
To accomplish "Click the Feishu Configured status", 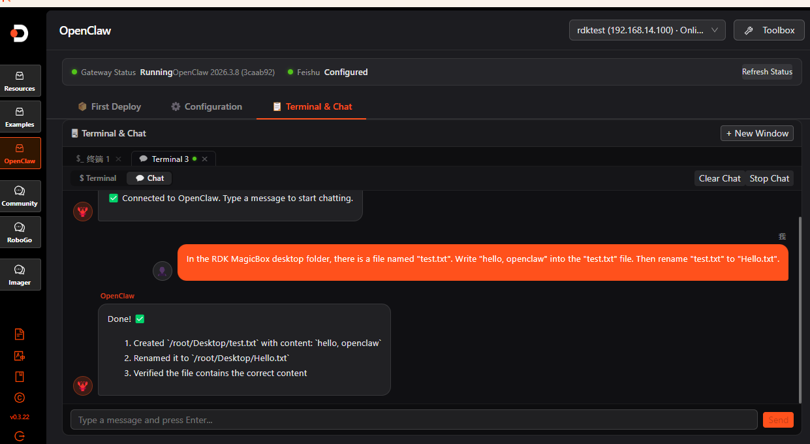I will tap(328, 72).
